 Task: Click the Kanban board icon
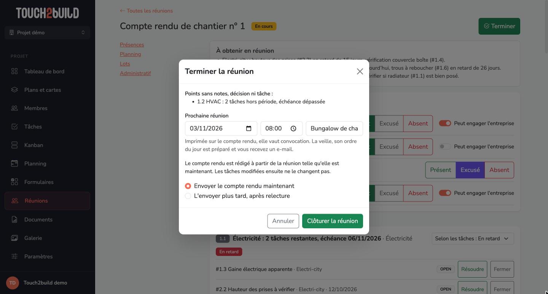[14, 145]
